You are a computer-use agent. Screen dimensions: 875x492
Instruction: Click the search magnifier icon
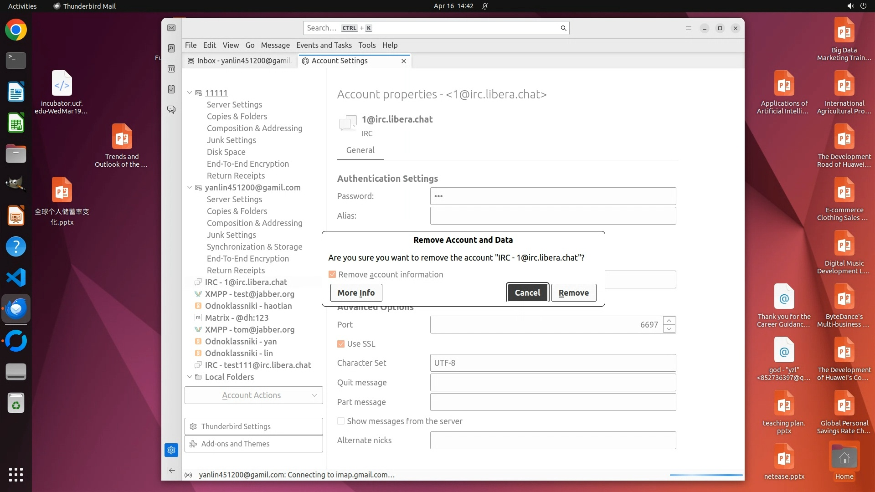coord(563,28)
